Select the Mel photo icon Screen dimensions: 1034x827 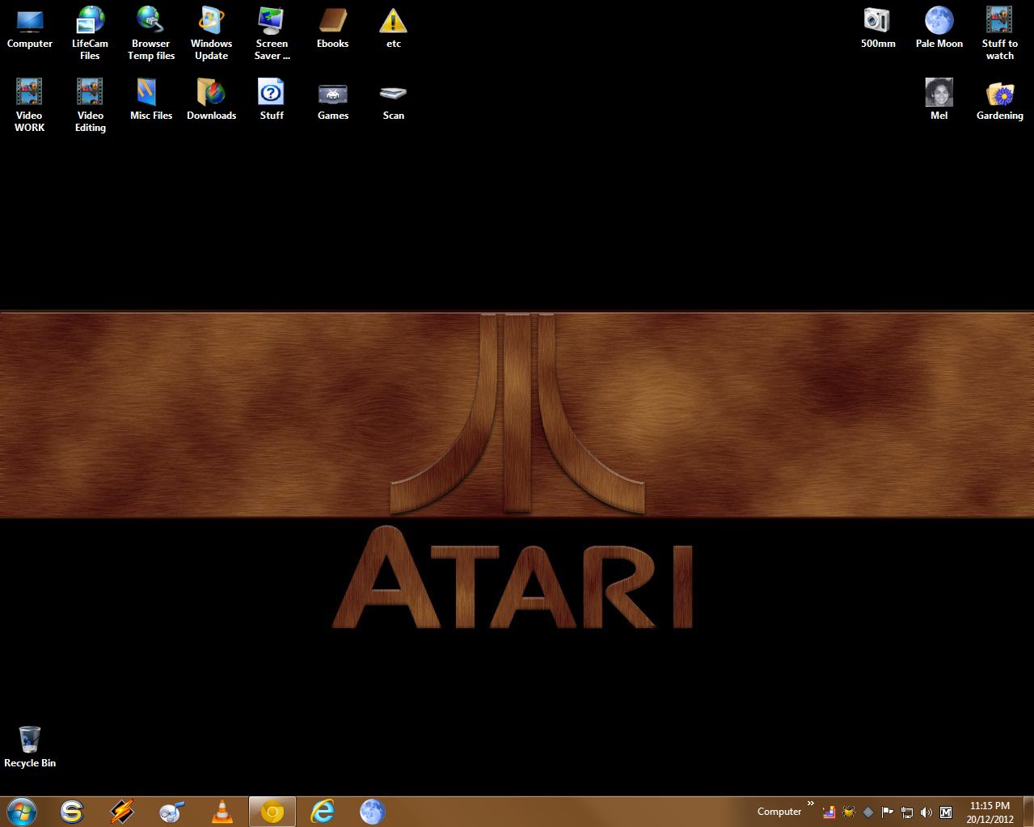[x=939, y=99]
